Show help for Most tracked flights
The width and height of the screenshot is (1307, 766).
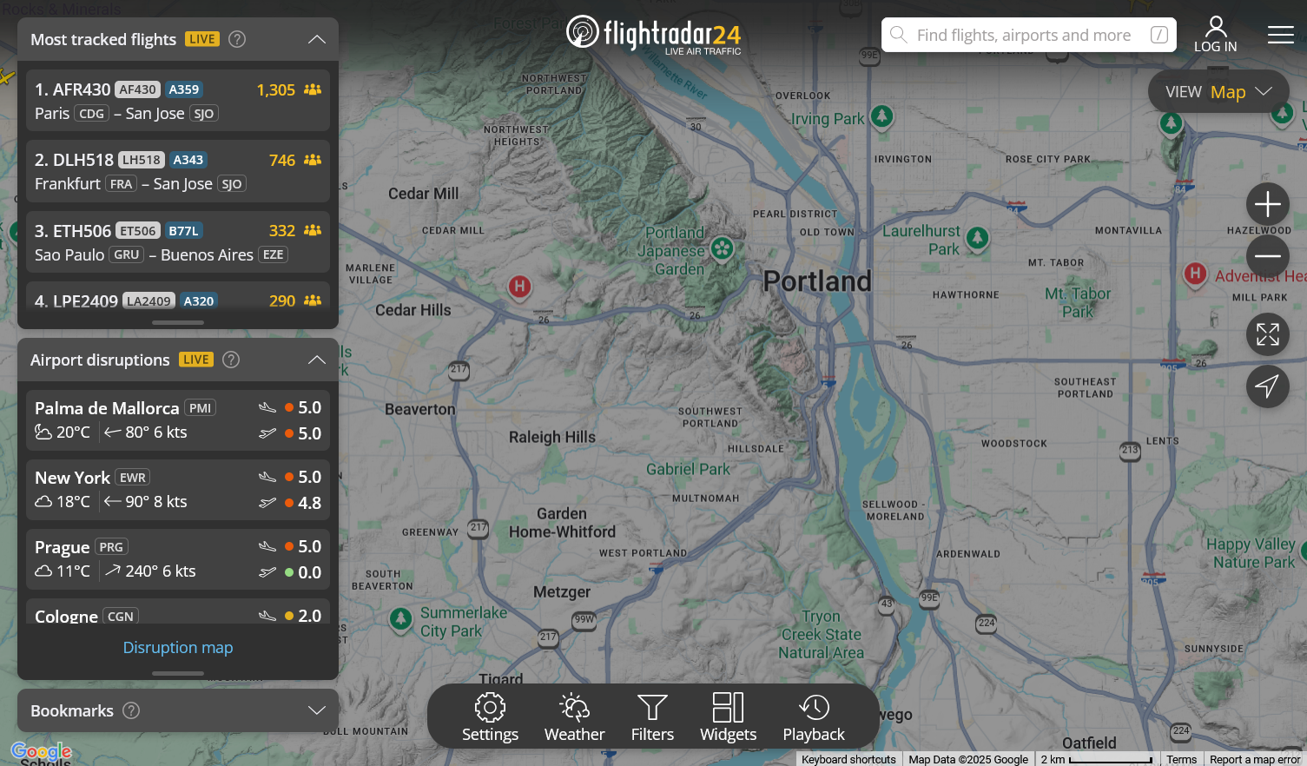pyautogui.click(x=237, y=39)
